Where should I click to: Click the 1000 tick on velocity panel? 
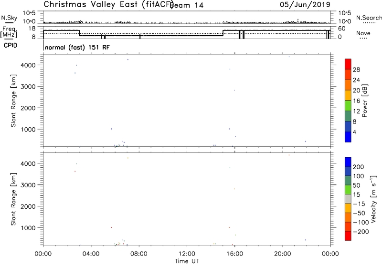pos(29,228)
